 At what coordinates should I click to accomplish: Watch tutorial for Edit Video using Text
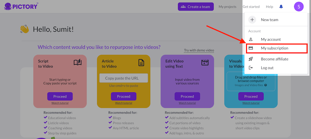(187, 103)
